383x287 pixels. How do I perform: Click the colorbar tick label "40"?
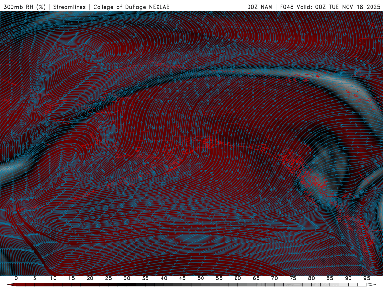(164, 278)
